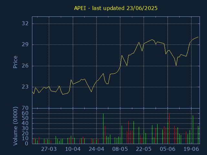
Task: Click the date label 27-03
Action: click(49, 149)
